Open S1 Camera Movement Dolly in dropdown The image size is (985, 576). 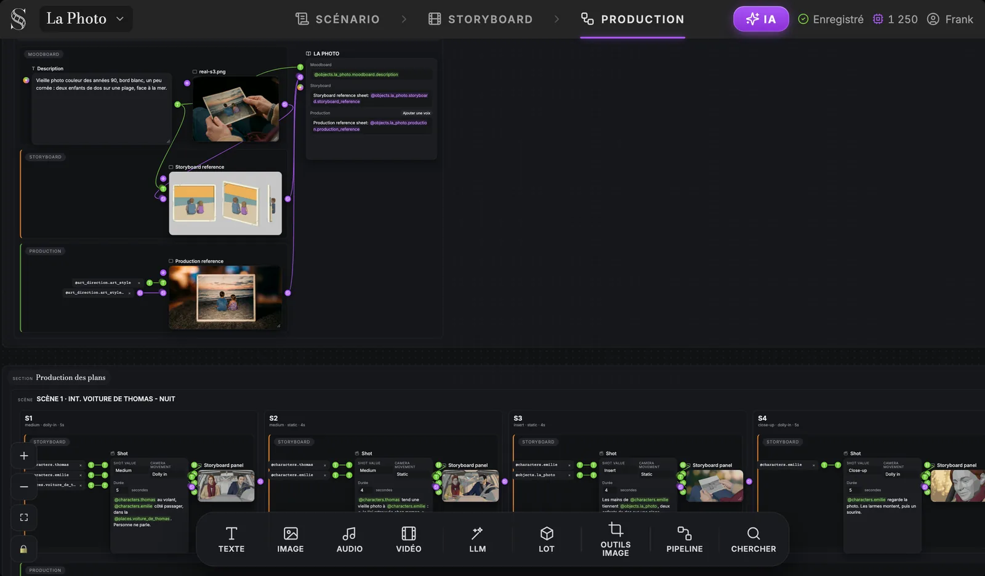pos(167,474)
